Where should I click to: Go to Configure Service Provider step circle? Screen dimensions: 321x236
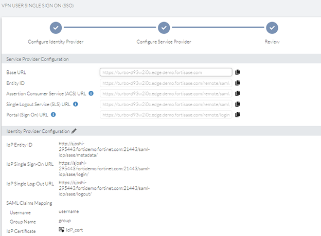coord(164,28)
